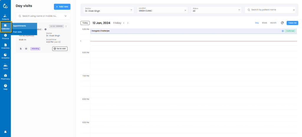The height and width of the screenshot is (137, 302).
Task: Open the Finance module icon
Action: pyautogui.click(x=5, y=36)
